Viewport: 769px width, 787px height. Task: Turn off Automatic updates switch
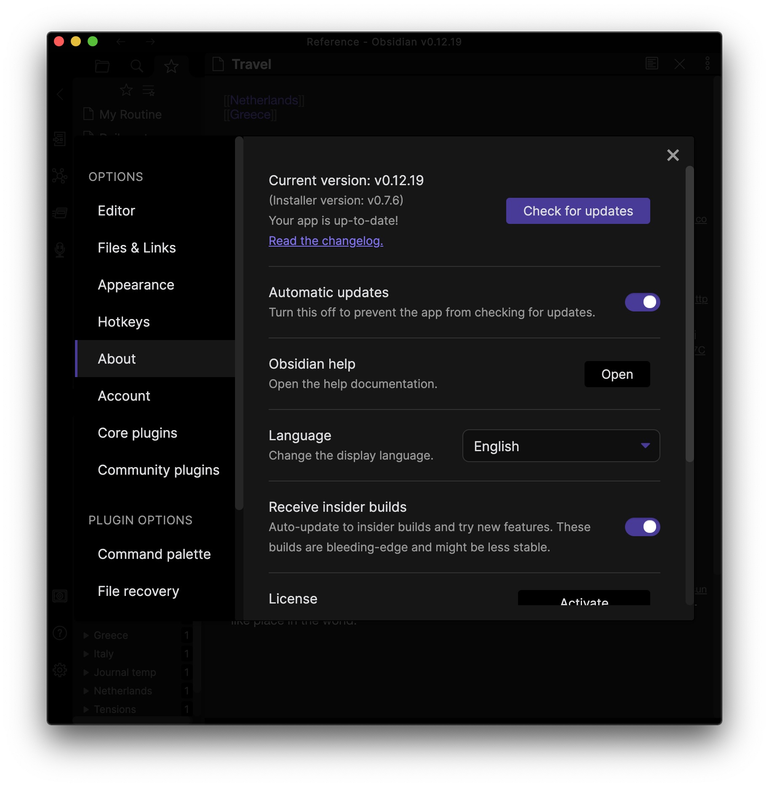[x=642, y=302]
